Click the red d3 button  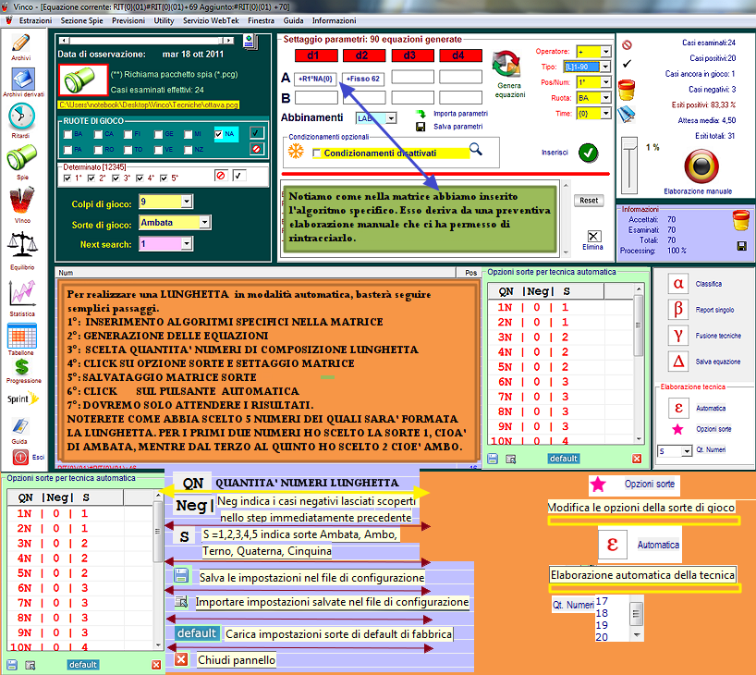(x=413, y=55)
